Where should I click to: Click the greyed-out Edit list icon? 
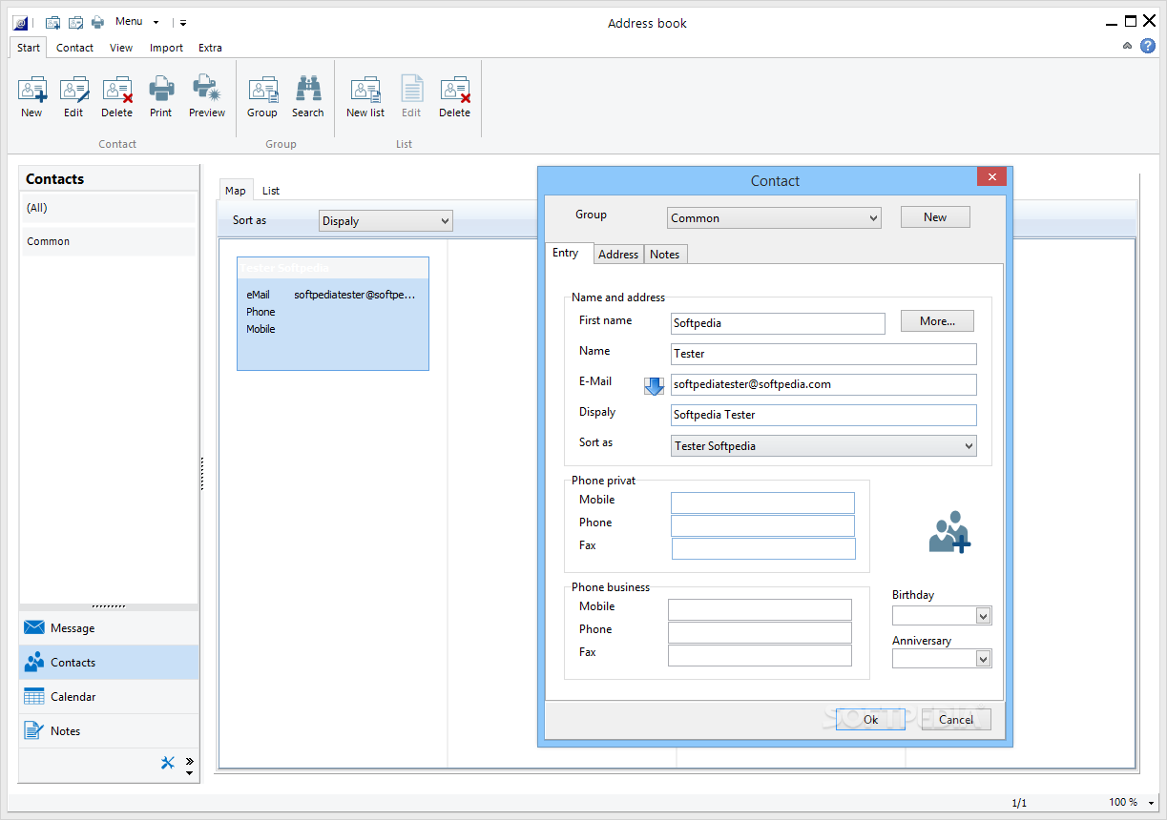[x=411, y=91]
